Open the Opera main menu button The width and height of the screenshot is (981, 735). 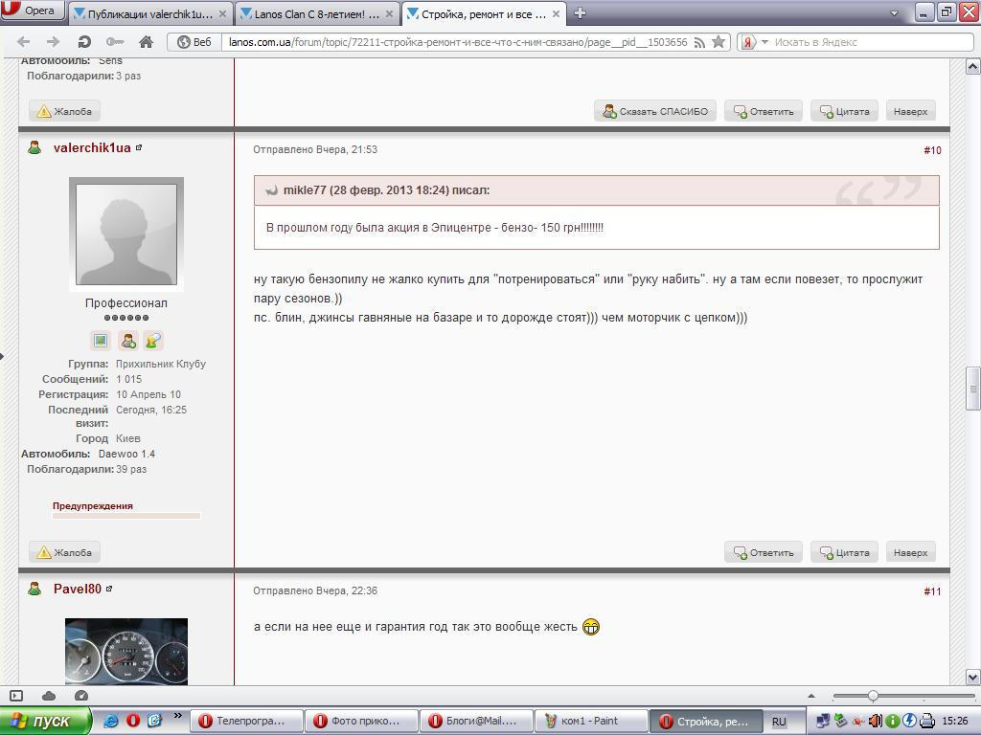tap(33, 11)
